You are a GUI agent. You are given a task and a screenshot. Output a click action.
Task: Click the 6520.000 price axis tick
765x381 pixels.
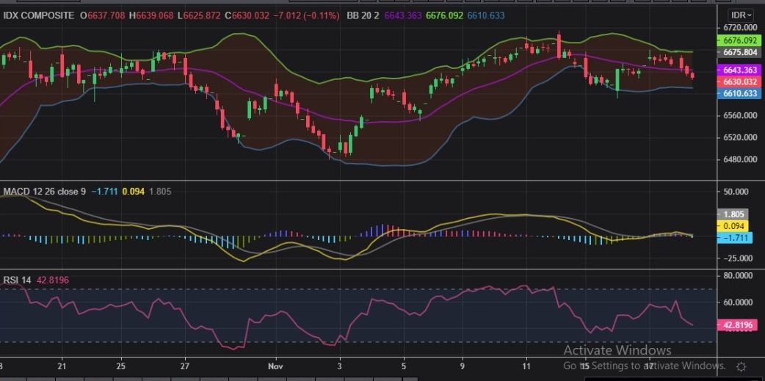click(740, 137)
